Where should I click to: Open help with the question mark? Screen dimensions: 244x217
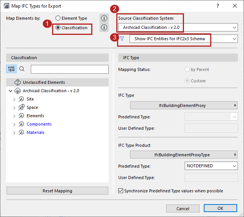tap(218, 6)
